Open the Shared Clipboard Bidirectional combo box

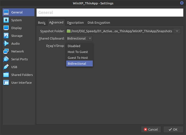(x=79, y=38)
